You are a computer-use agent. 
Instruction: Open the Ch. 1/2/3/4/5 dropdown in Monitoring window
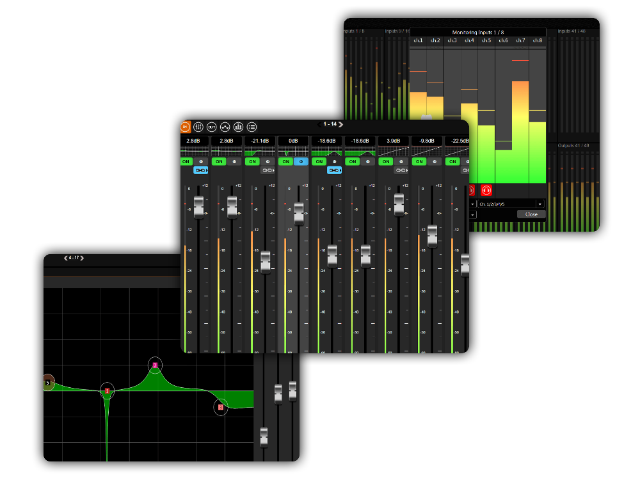point(511,204)
